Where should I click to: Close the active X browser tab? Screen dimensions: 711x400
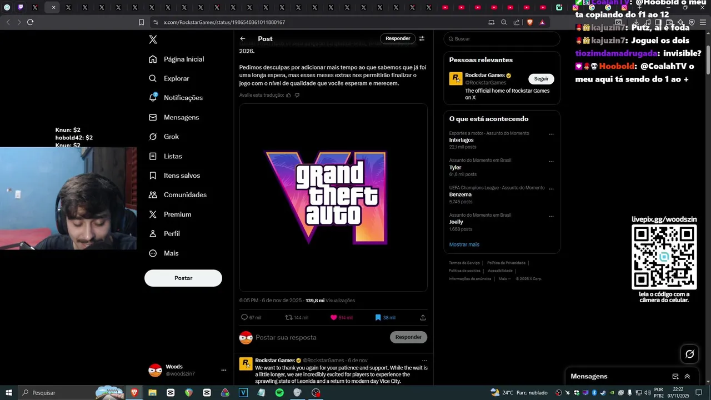[53, 8]
